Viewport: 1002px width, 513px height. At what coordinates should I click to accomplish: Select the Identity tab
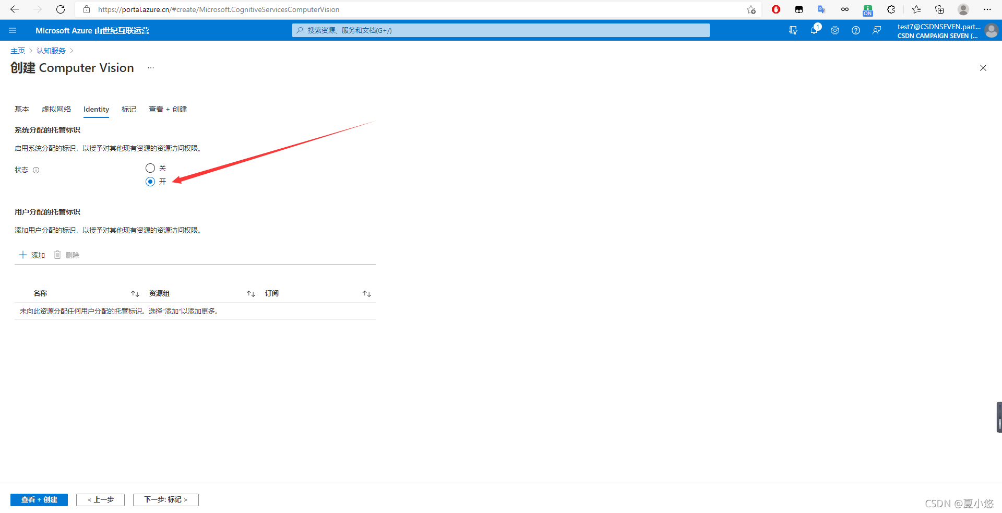[96, 109]
